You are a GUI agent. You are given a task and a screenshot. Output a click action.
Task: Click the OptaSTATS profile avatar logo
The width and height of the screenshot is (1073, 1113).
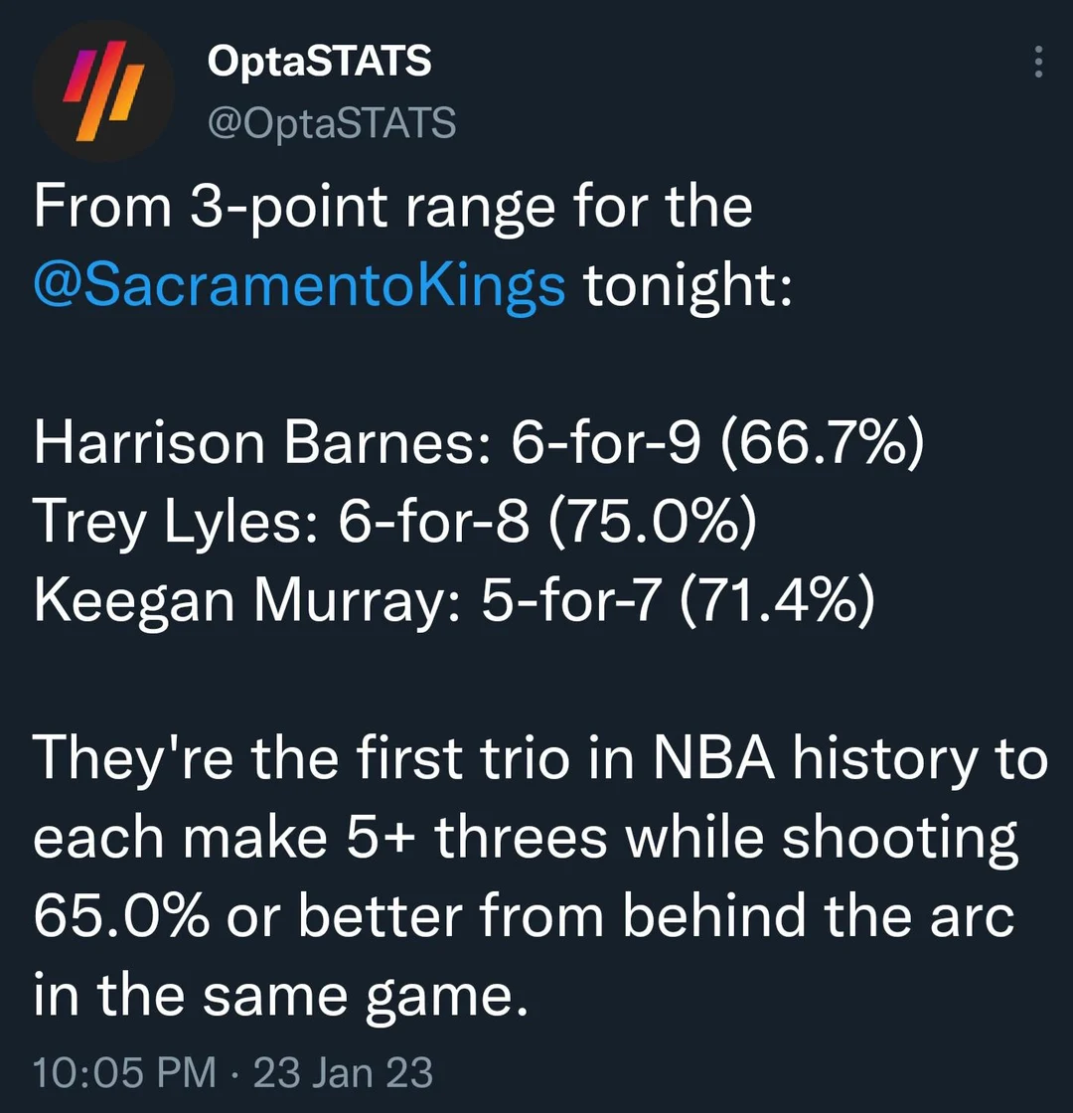tap(103, 91)
